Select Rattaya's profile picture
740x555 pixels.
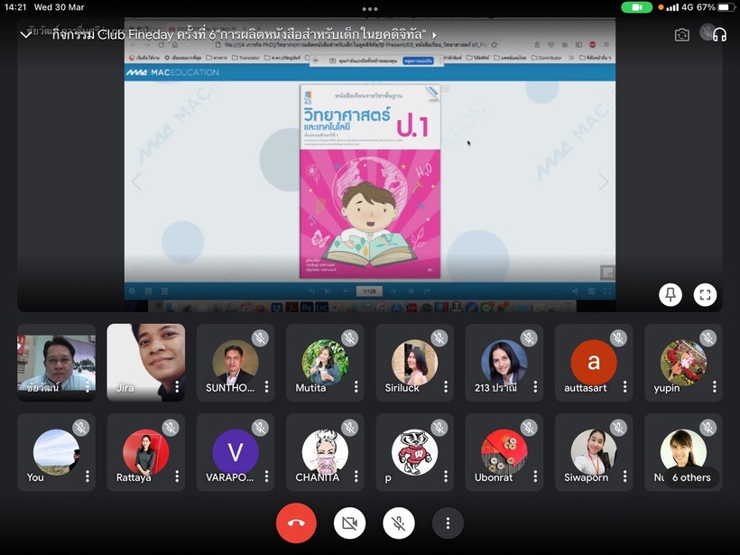(146, 451)
